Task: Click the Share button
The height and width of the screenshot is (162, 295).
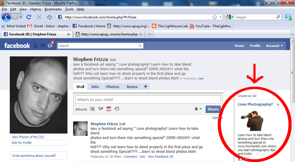Action: (x=213, y=109)
